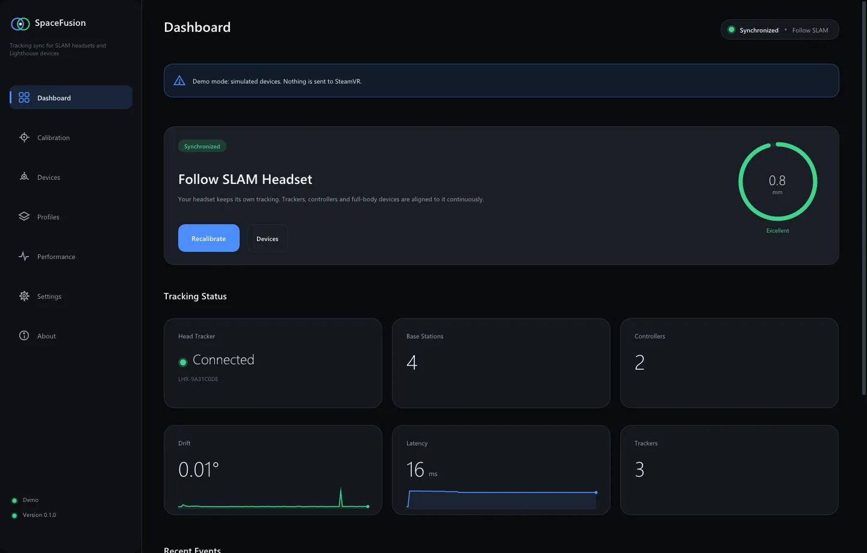Screen dimensions: 867x553
Task: Click the Performance pulse icon
Action: point(24,256)
